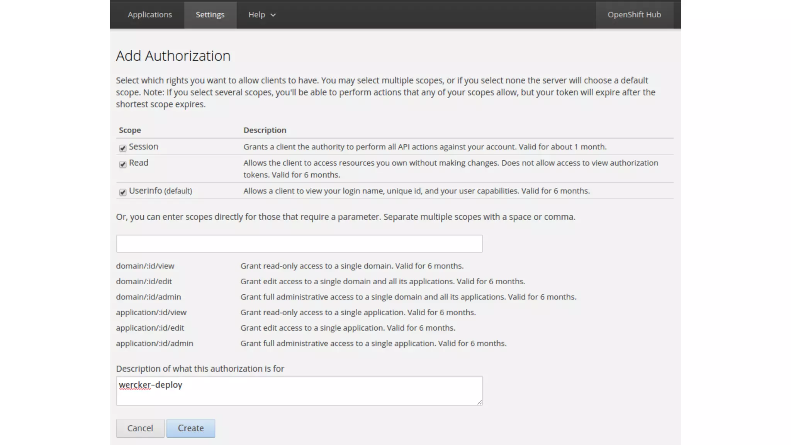
Task: Click the Create button
Action: click(190, 428)
